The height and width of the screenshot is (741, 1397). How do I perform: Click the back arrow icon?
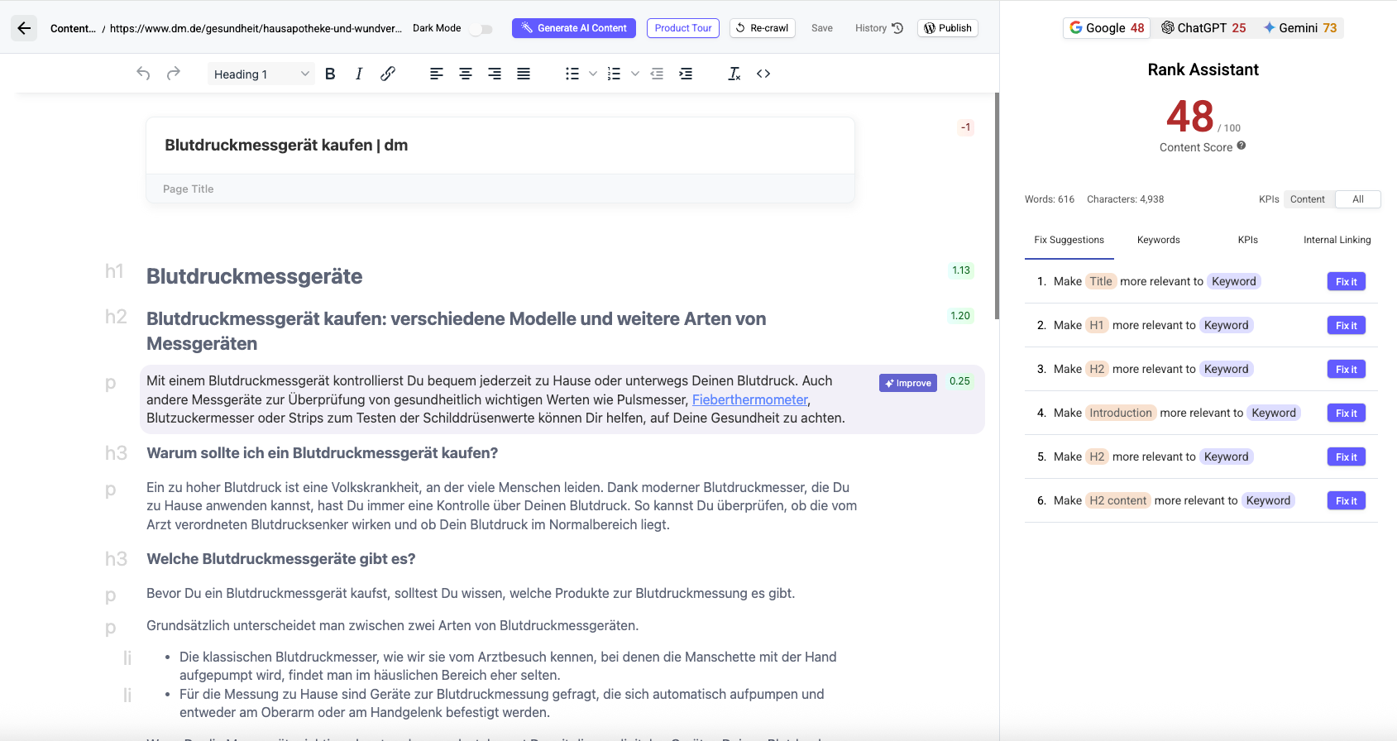[x=24, y=28]
